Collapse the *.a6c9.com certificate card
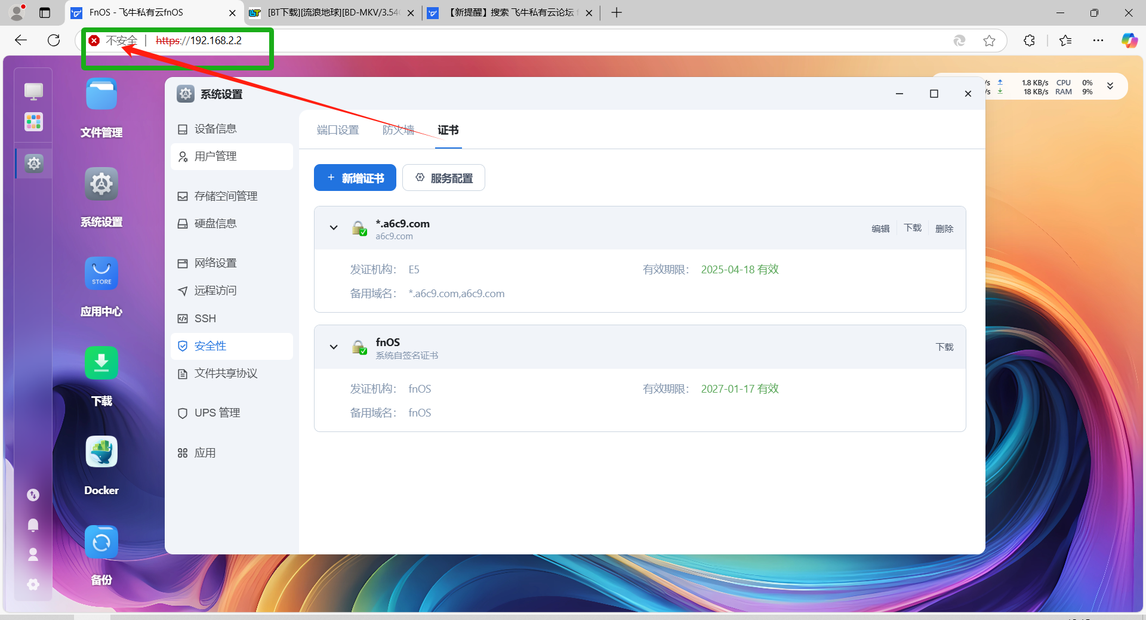The width and height of the screenshot is (1146, 620). pos(334,227)
